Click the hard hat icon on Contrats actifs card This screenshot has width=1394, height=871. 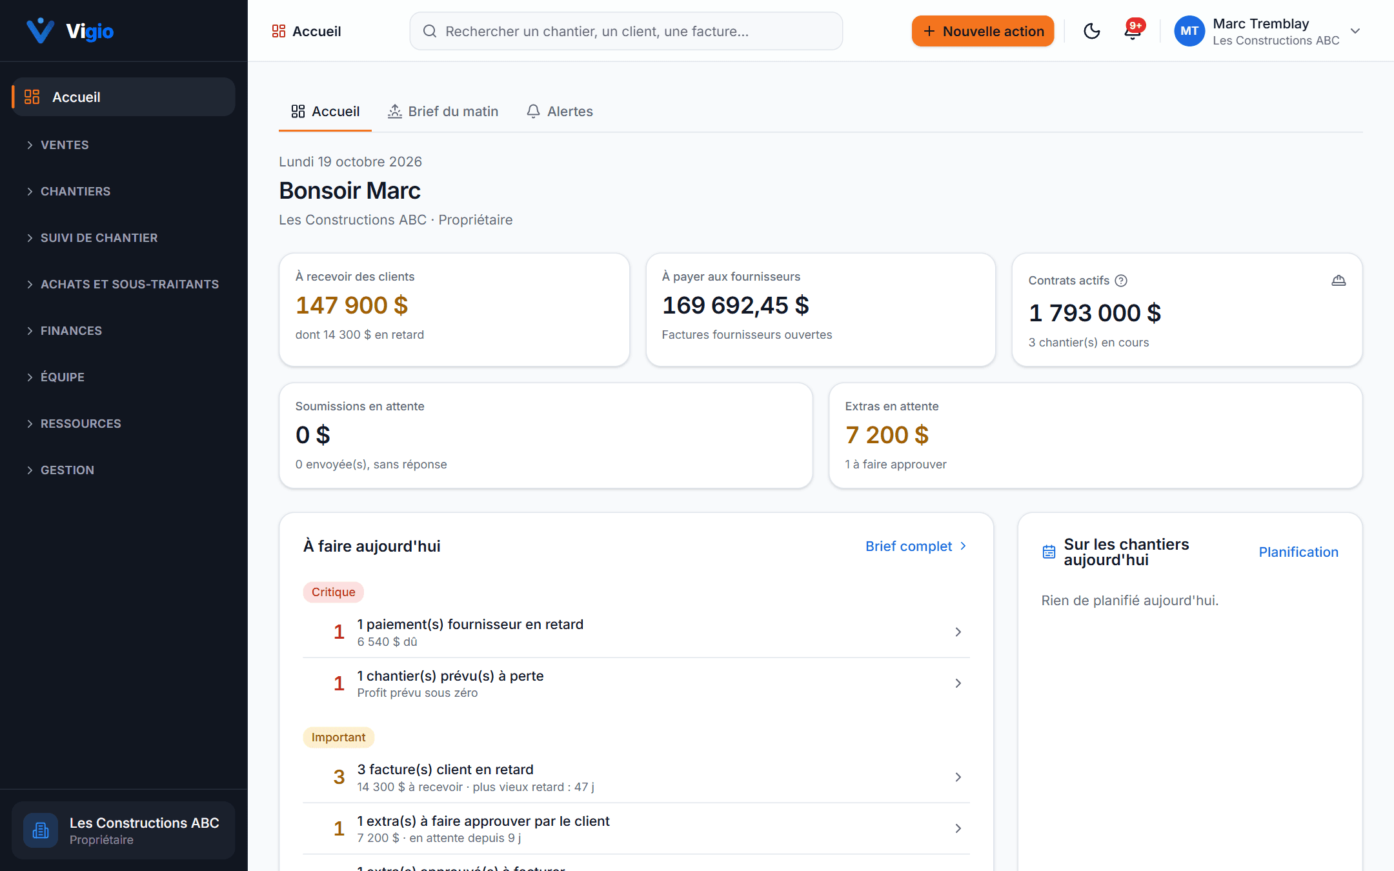(1338, 281)
